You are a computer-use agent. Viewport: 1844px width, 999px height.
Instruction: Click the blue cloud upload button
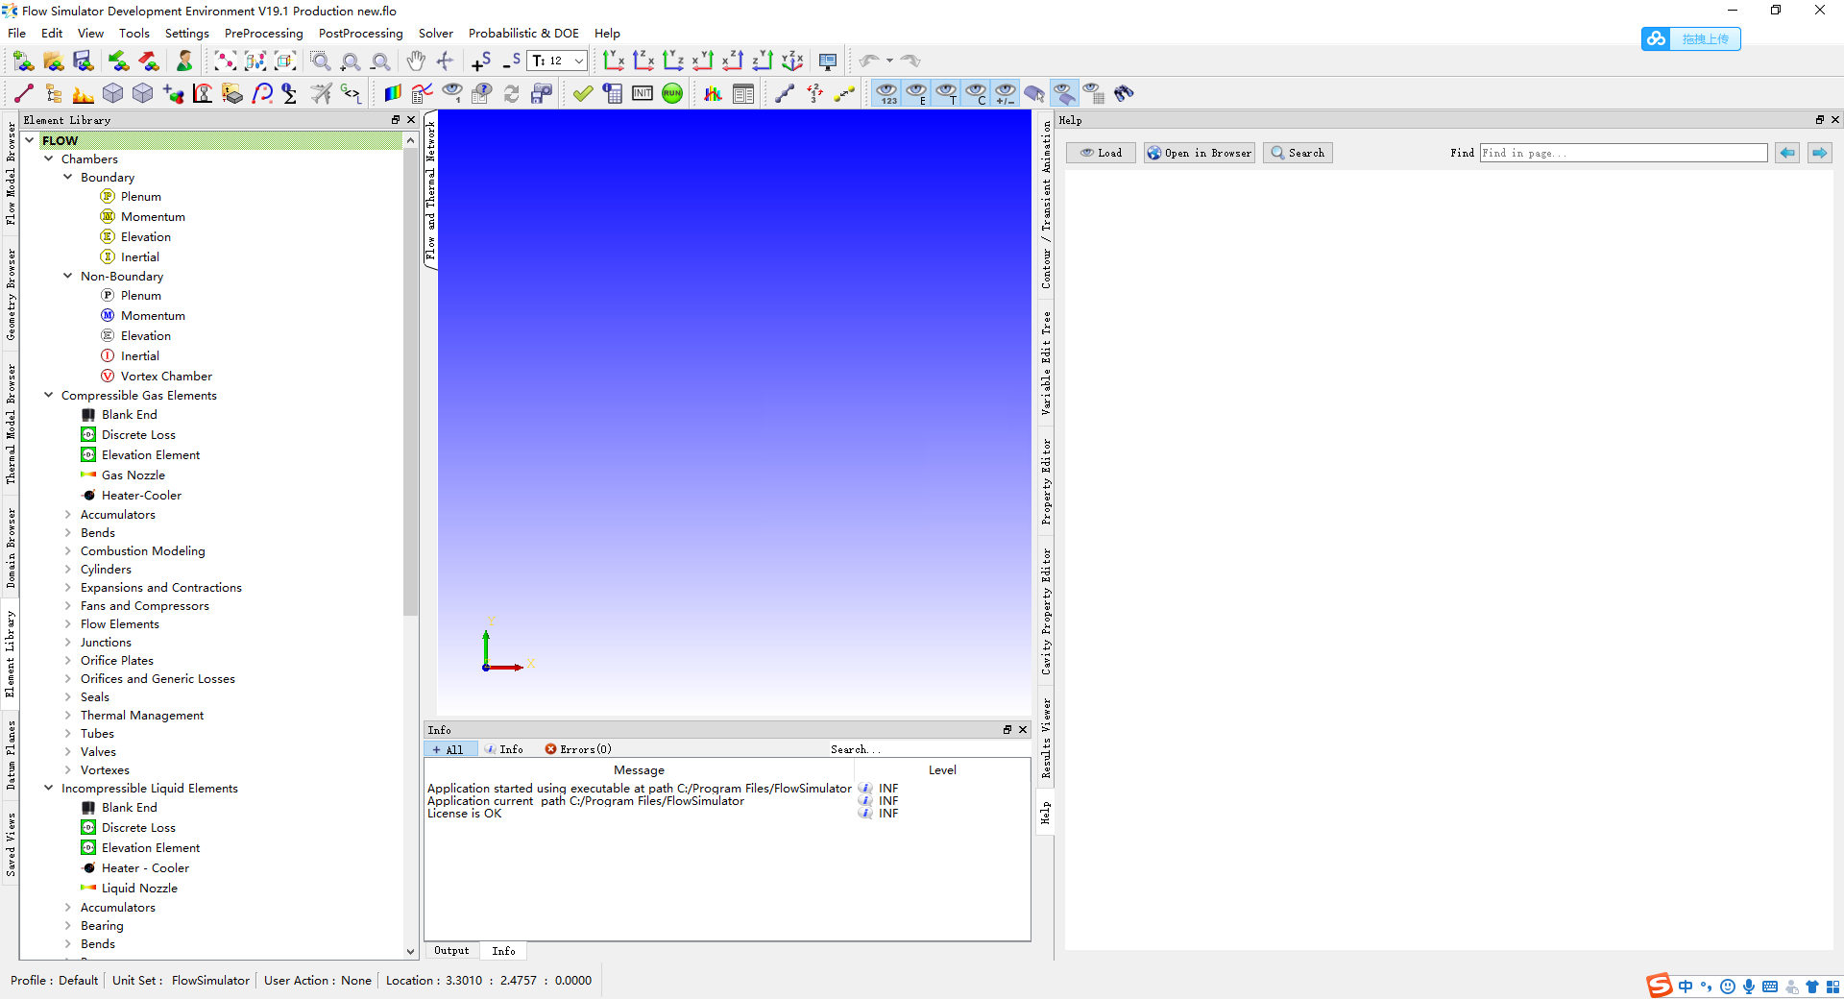pos(1691,38)
